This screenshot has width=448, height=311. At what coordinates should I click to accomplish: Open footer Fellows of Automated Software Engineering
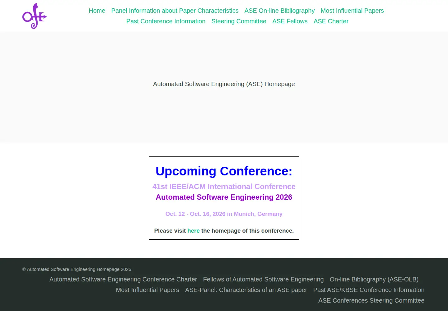point(264,279)
